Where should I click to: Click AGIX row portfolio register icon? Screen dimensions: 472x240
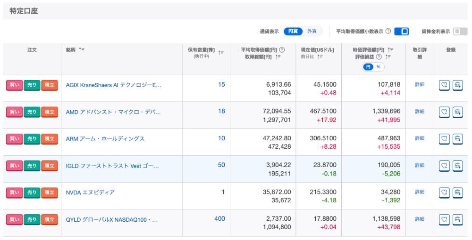[457, 85]
